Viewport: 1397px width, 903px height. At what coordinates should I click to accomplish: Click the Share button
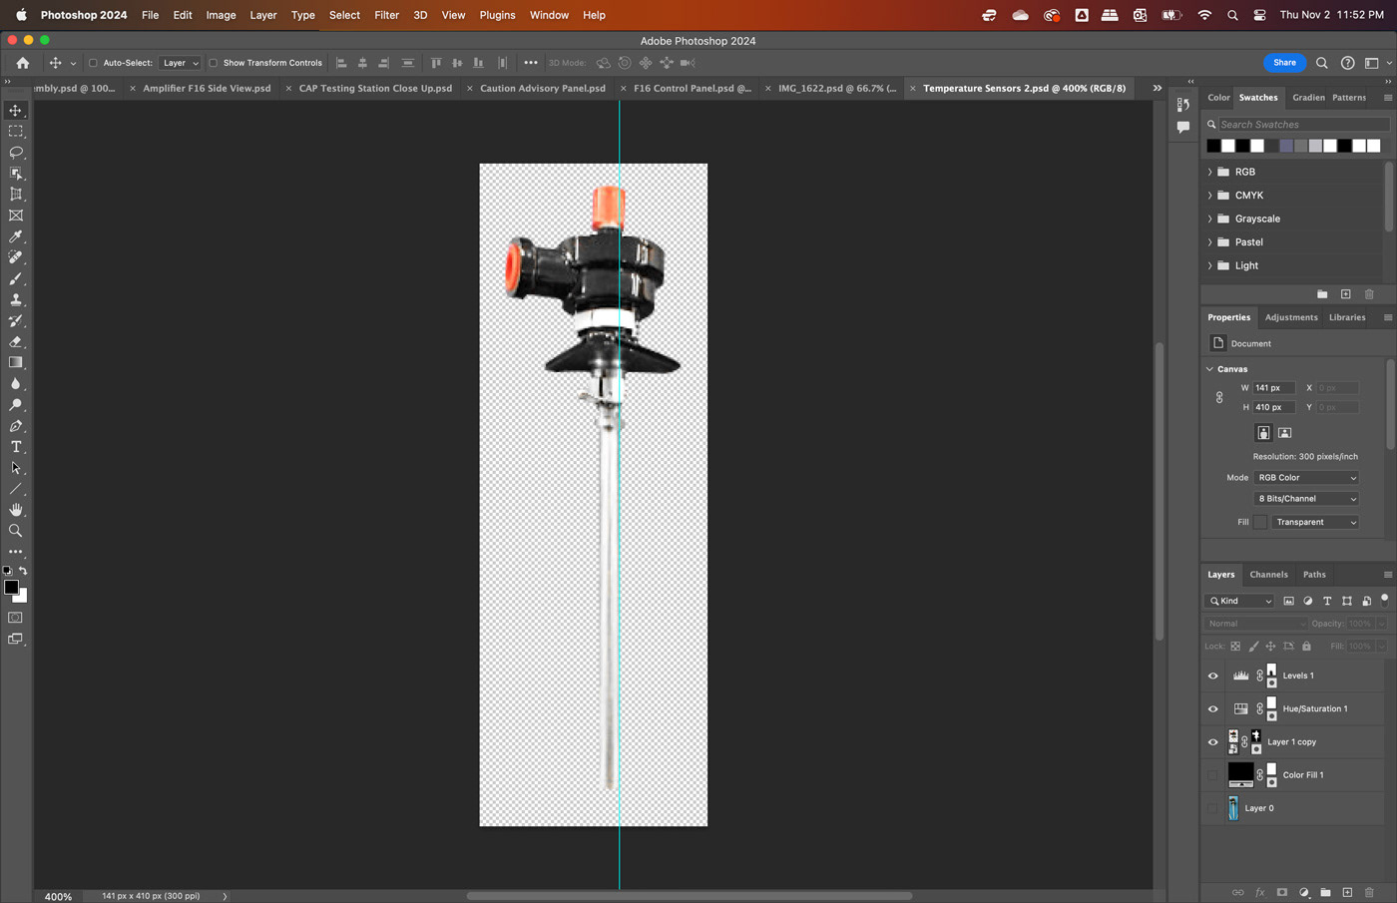click(x=1284, y=63)
